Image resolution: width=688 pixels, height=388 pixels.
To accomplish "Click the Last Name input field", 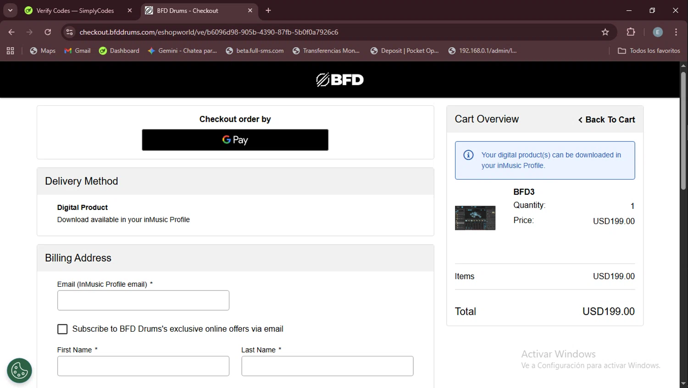I will (x=327, y=366).
